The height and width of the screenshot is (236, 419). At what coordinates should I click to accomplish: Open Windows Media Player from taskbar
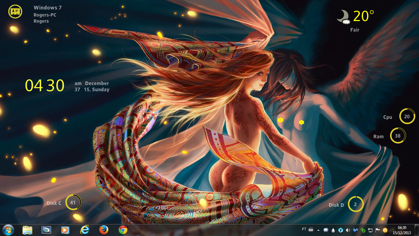tap(65, 230)
